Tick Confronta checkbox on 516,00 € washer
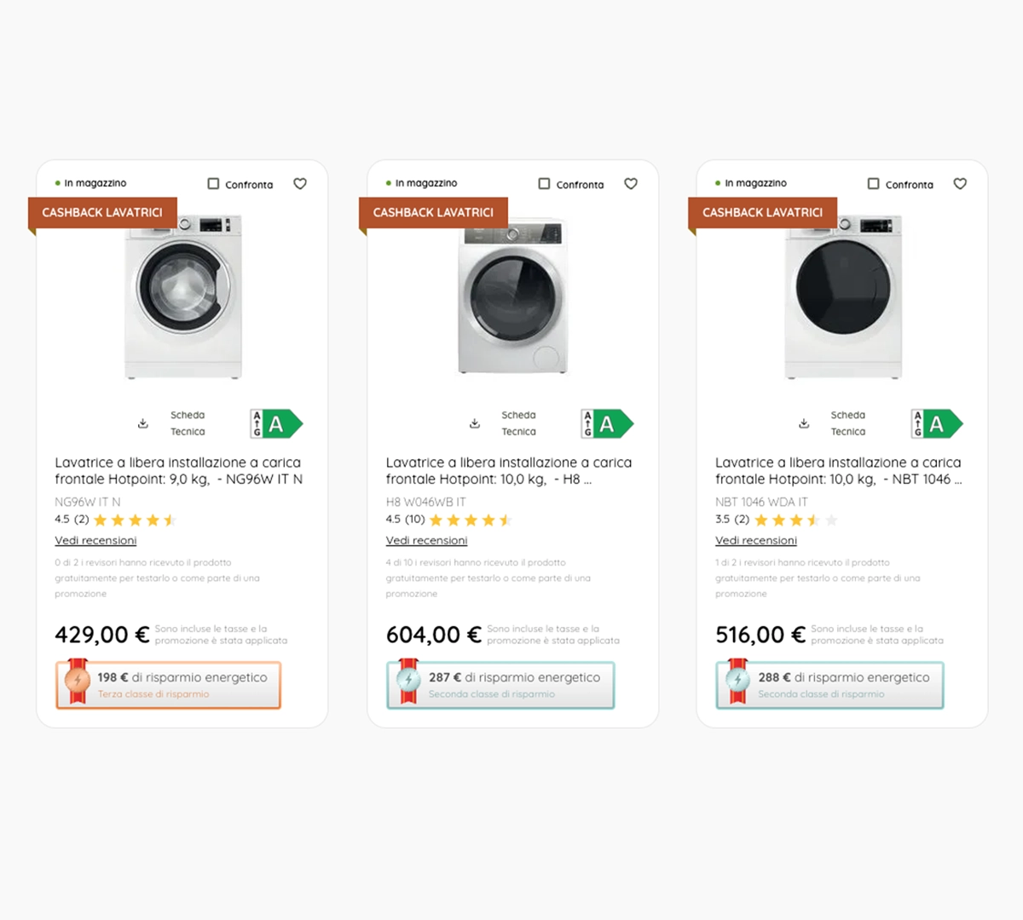1023x920 pixels. (874, 184)
